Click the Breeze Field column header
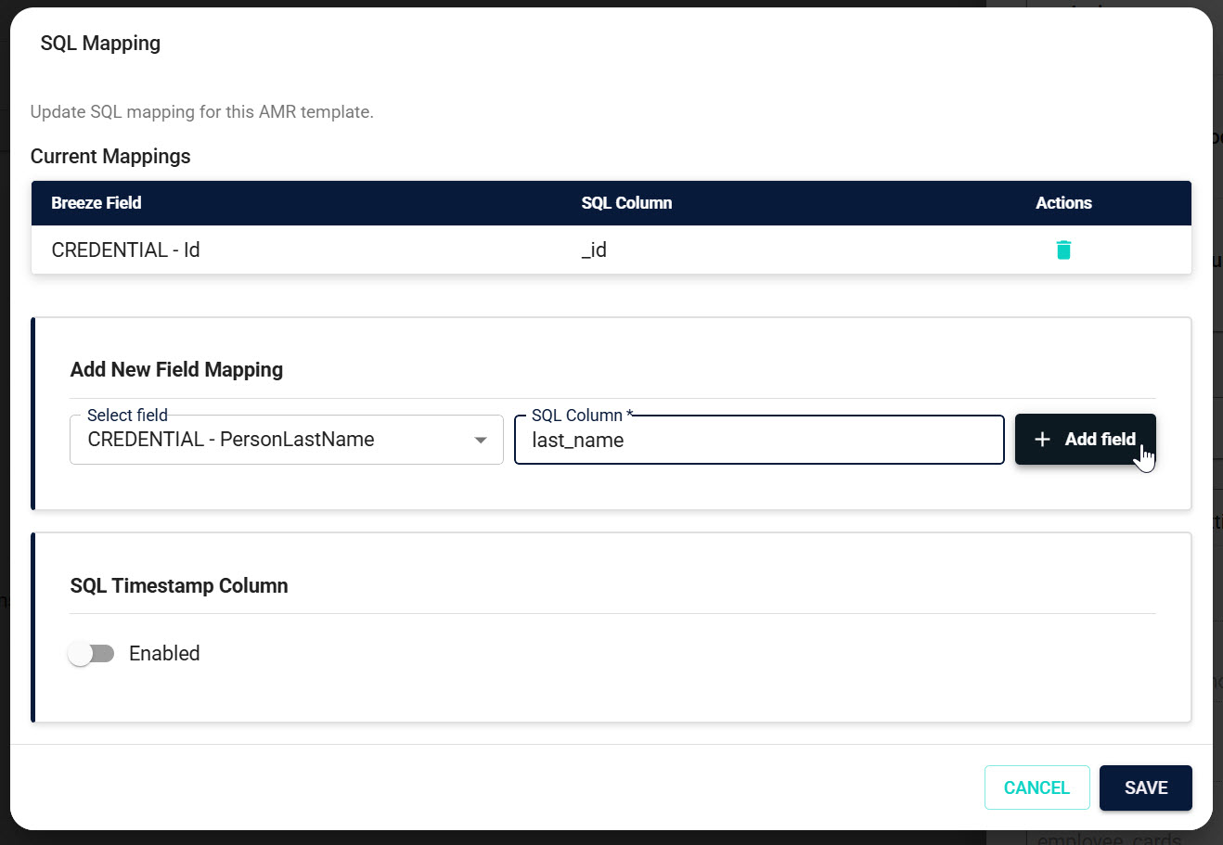Viewport: 1223px width, 845px height. (97, 202)
